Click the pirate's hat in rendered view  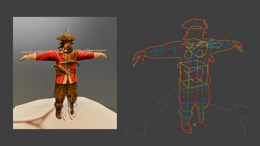[66, 38]
